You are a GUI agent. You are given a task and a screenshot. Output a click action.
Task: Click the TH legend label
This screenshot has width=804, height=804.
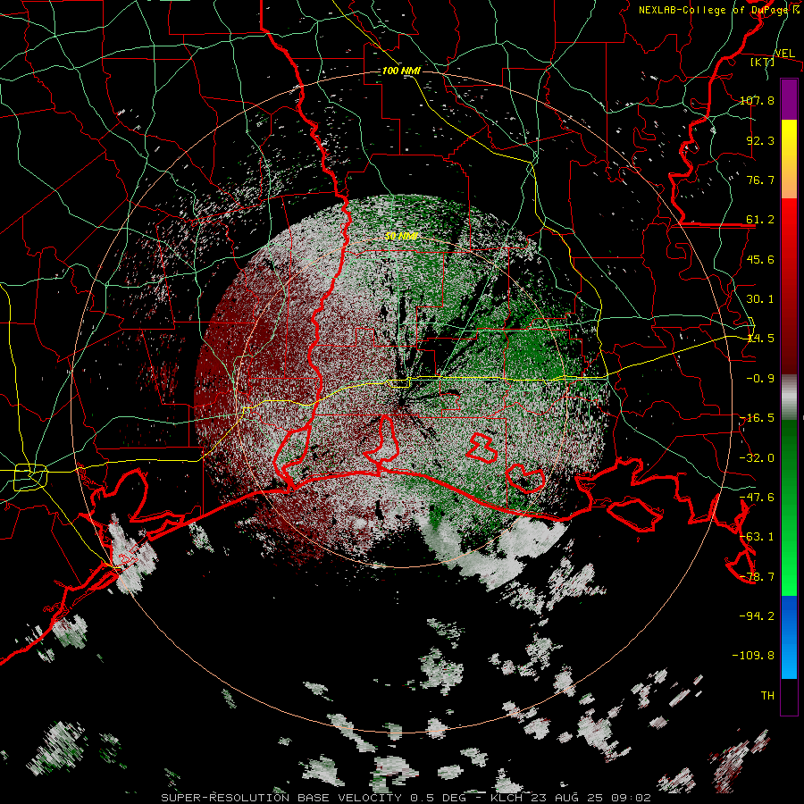(x=767, y=696)
